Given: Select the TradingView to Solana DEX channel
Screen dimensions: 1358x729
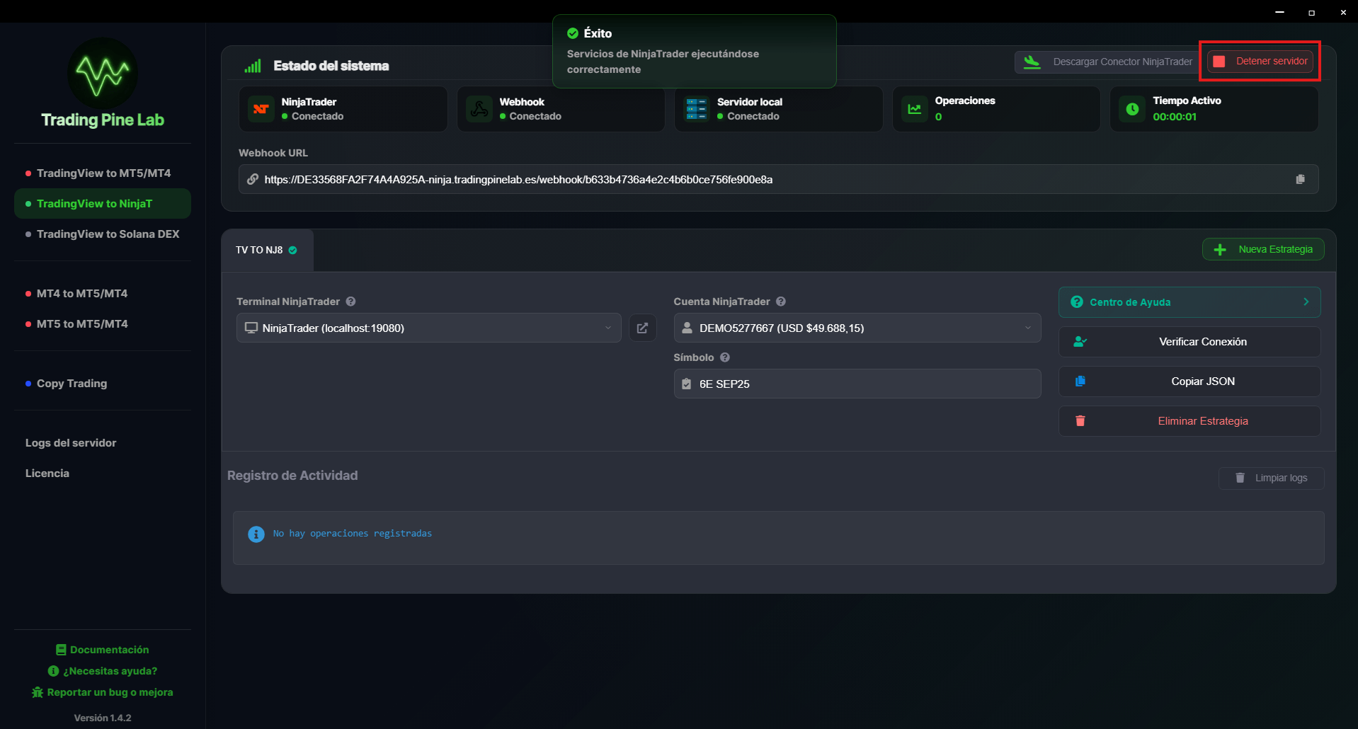Looking at the screenshot, I should [x=108, y=234].
